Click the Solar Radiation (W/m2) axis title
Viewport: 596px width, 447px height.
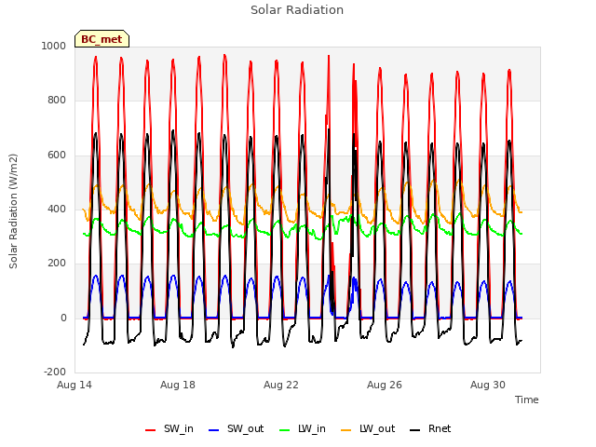[x=13, y=211]
